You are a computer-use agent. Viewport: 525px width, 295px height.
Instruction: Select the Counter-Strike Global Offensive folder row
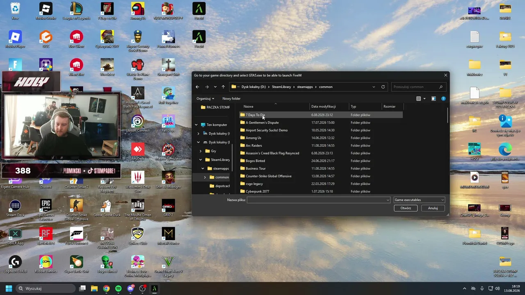tap(321, 176)
